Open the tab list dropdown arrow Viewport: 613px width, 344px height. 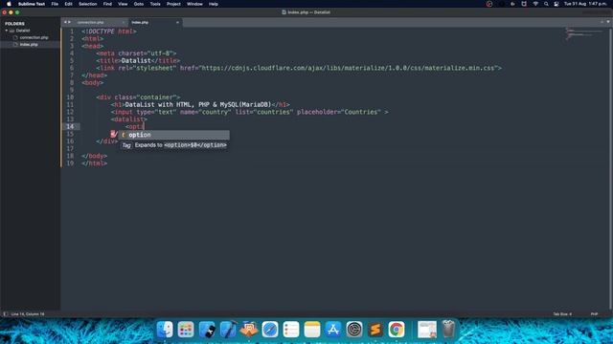608,22
